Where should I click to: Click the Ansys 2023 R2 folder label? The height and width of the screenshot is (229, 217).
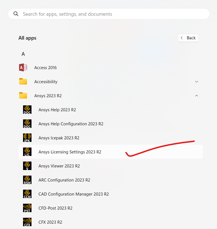[48, 96]
